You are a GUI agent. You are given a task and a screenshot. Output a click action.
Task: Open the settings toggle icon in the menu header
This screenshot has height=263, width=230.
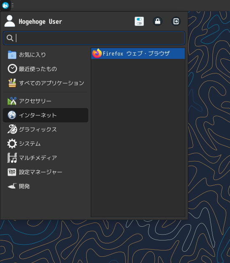[x=139, y=21]
